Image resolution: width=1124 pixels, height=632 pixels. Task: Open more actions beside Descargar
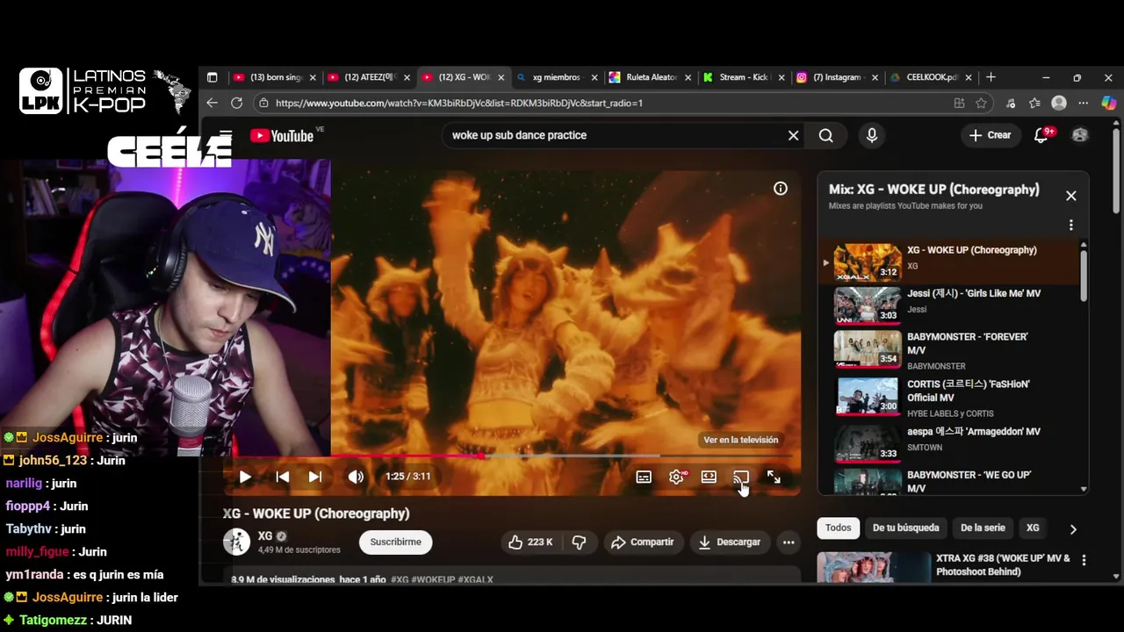tap(789, 542)
